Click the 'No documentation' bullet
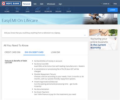 42,89
